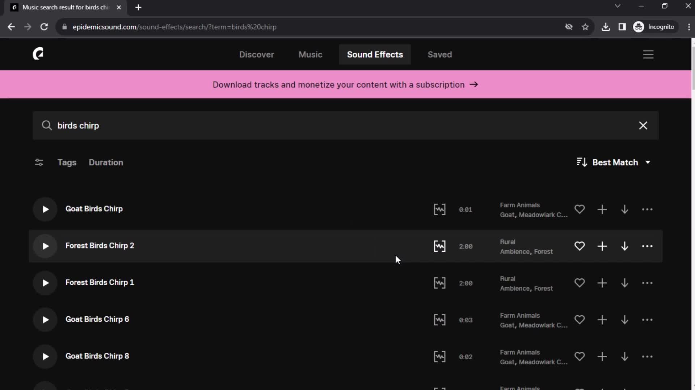Click the address bar URL
This screenshot has width=695, height=390.
[174, 27]
